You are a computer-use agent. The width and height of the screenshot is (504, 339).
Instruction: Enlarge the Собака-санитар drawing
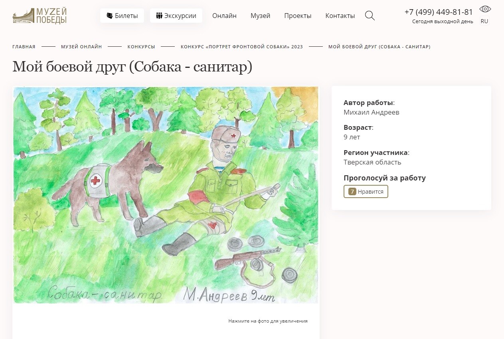(166, 195)
